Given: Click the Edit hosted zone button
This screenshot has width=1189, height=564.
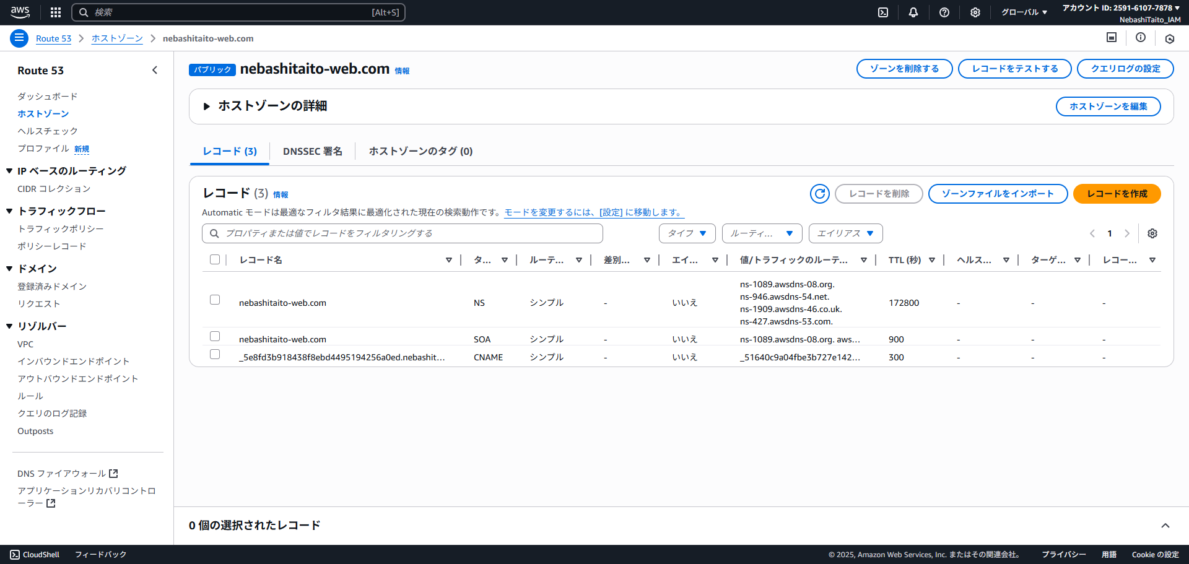Looking at the screenshot, I should 1108,106.
